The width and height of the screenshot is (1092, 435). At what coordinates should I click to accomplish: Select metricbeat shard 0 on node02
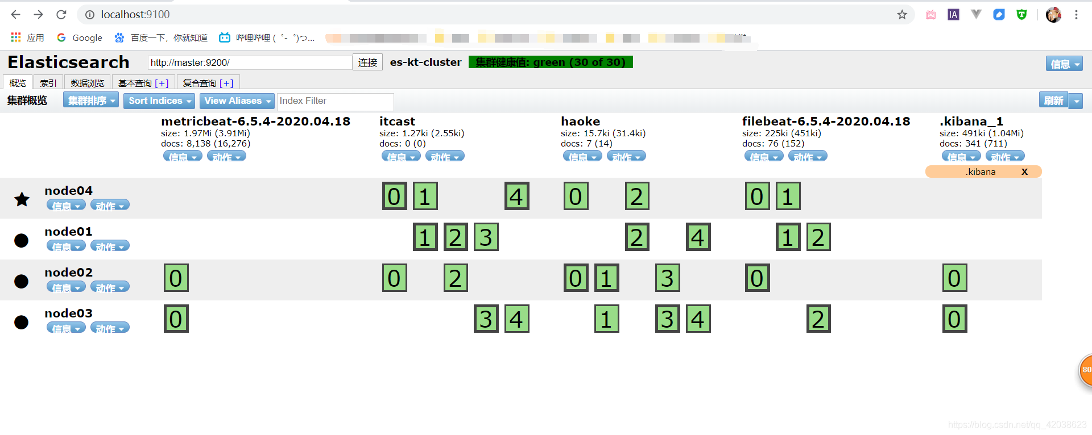click(176, 278)
